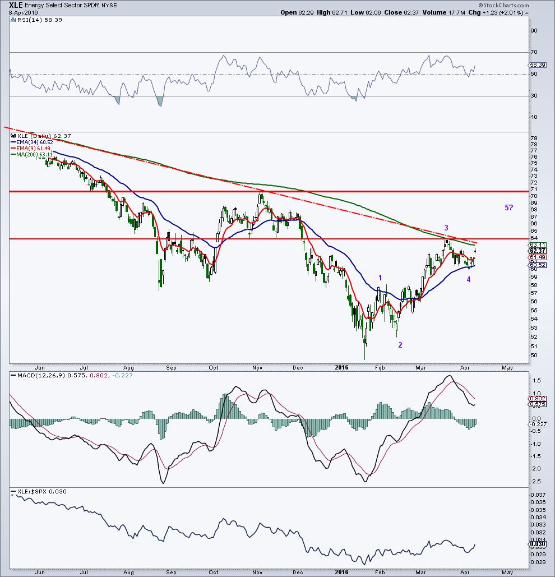This screenshot has height=577, width=555.
Task: Click the 62.37 last price tag
Action: [538, 251]
